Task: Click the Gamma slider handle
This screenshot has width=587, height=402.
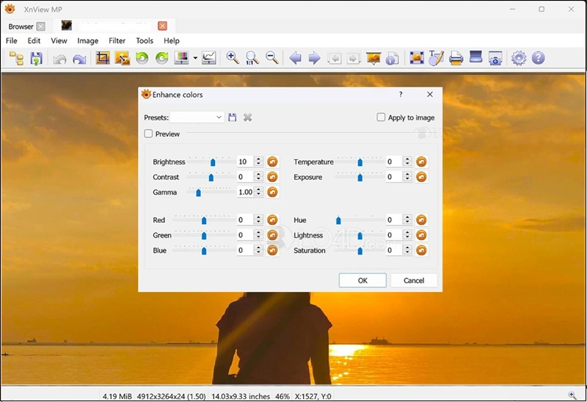Action: click(x=198, y=192)
